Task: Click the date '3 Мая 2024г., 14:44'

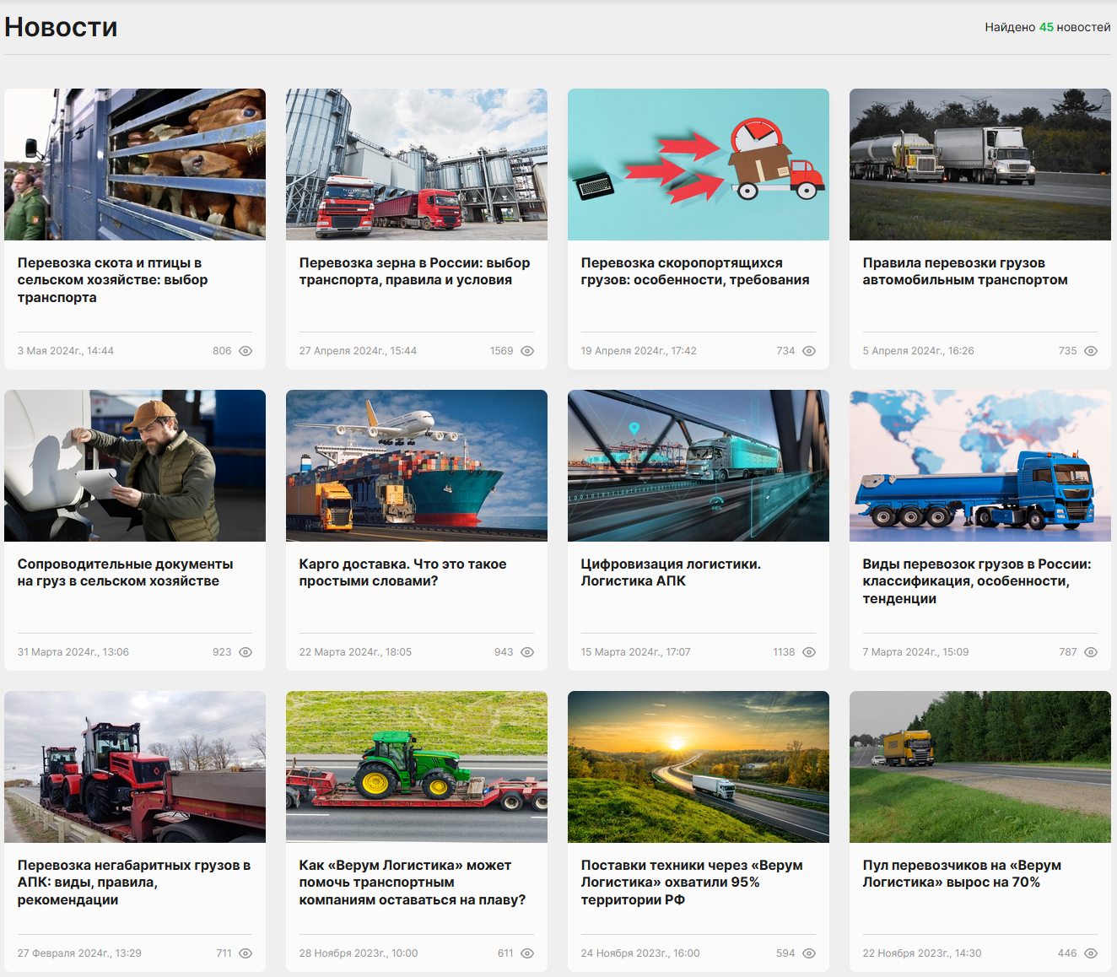Action: click(x=66, y=351)
